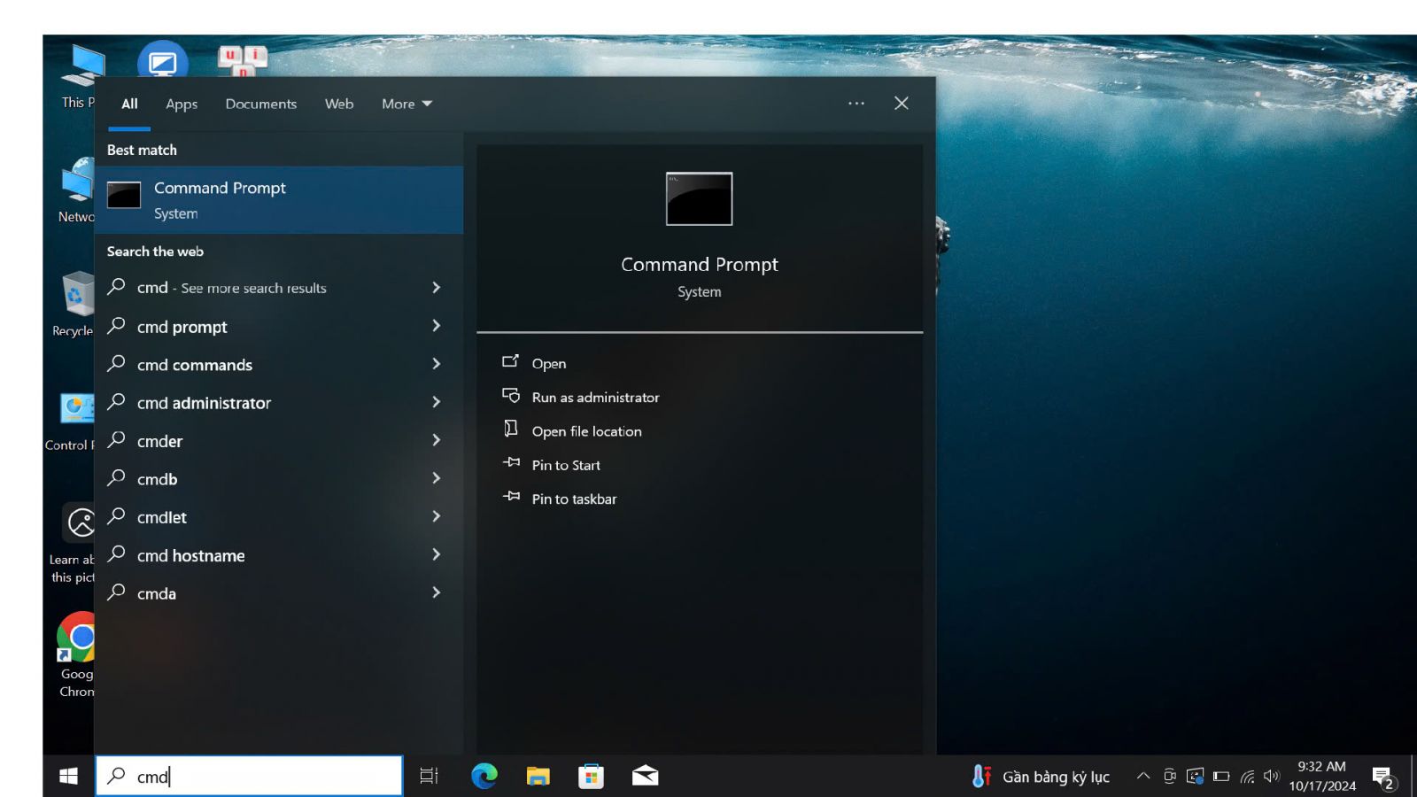Expand the 'cmda' suggestion arrow
The height and width of the screenshot is (797, 1417).
point(436,592)
